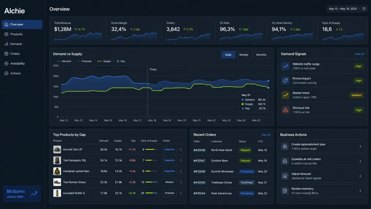Click Promote for Insulated Bottle 1L
This screenshot has width=371, height=209.
170,193
